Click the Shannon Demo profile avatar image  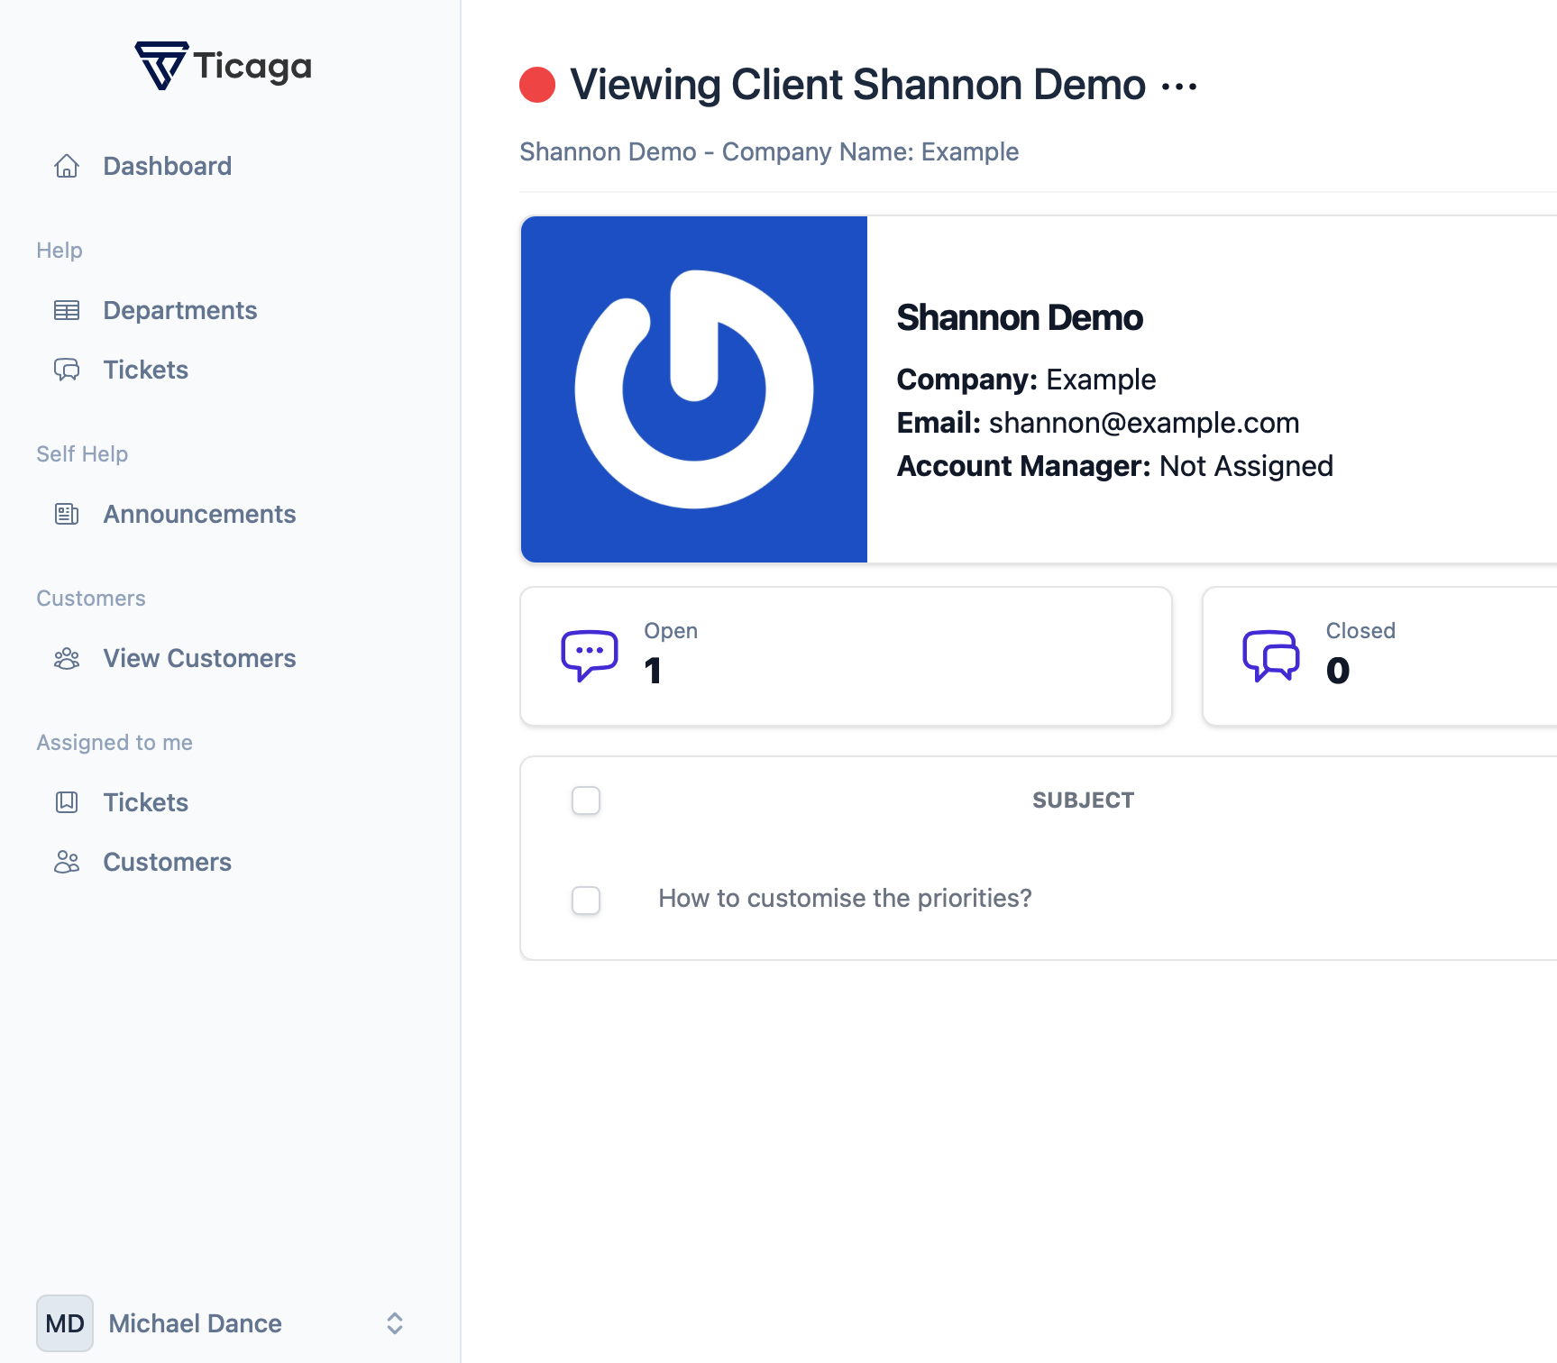[694, 389]
